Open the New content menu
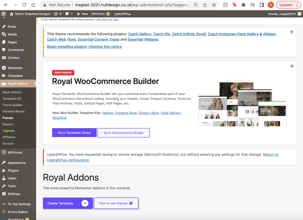The width and height of the screenshot is (303, 220). coord(82,14)
